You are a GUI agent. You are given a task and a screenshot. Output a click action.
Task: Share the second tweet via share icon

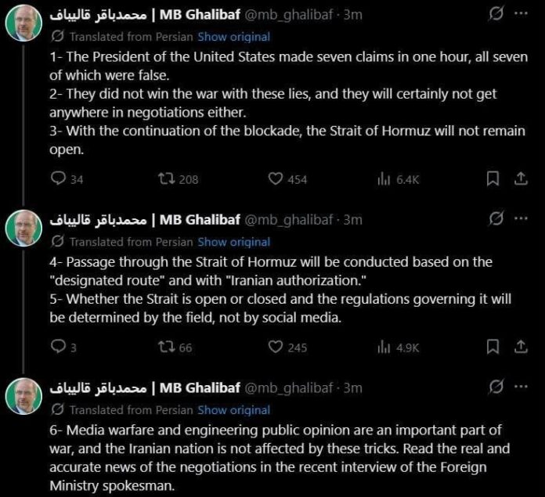click(518, 347)
